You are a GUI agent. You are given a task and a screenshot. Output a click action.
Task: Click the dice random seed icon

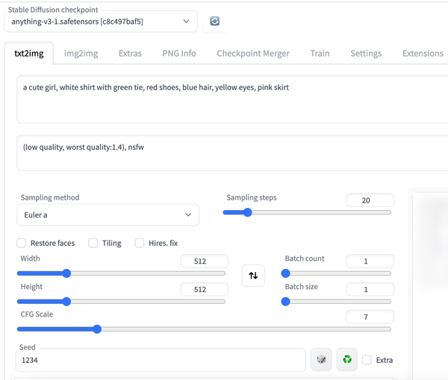point(321,360)
